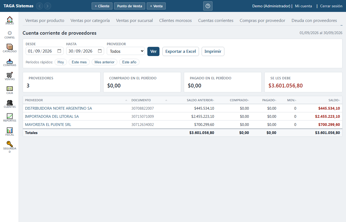Click the help question mark icon
Screen dimensions: 346x222
pos(208,6)
